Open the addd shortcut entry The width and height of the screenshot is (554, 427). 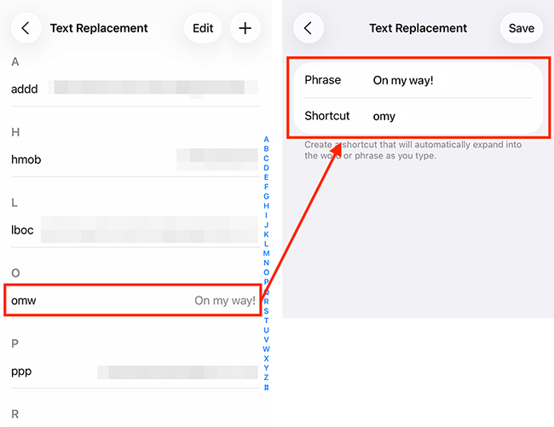(132, 88)
